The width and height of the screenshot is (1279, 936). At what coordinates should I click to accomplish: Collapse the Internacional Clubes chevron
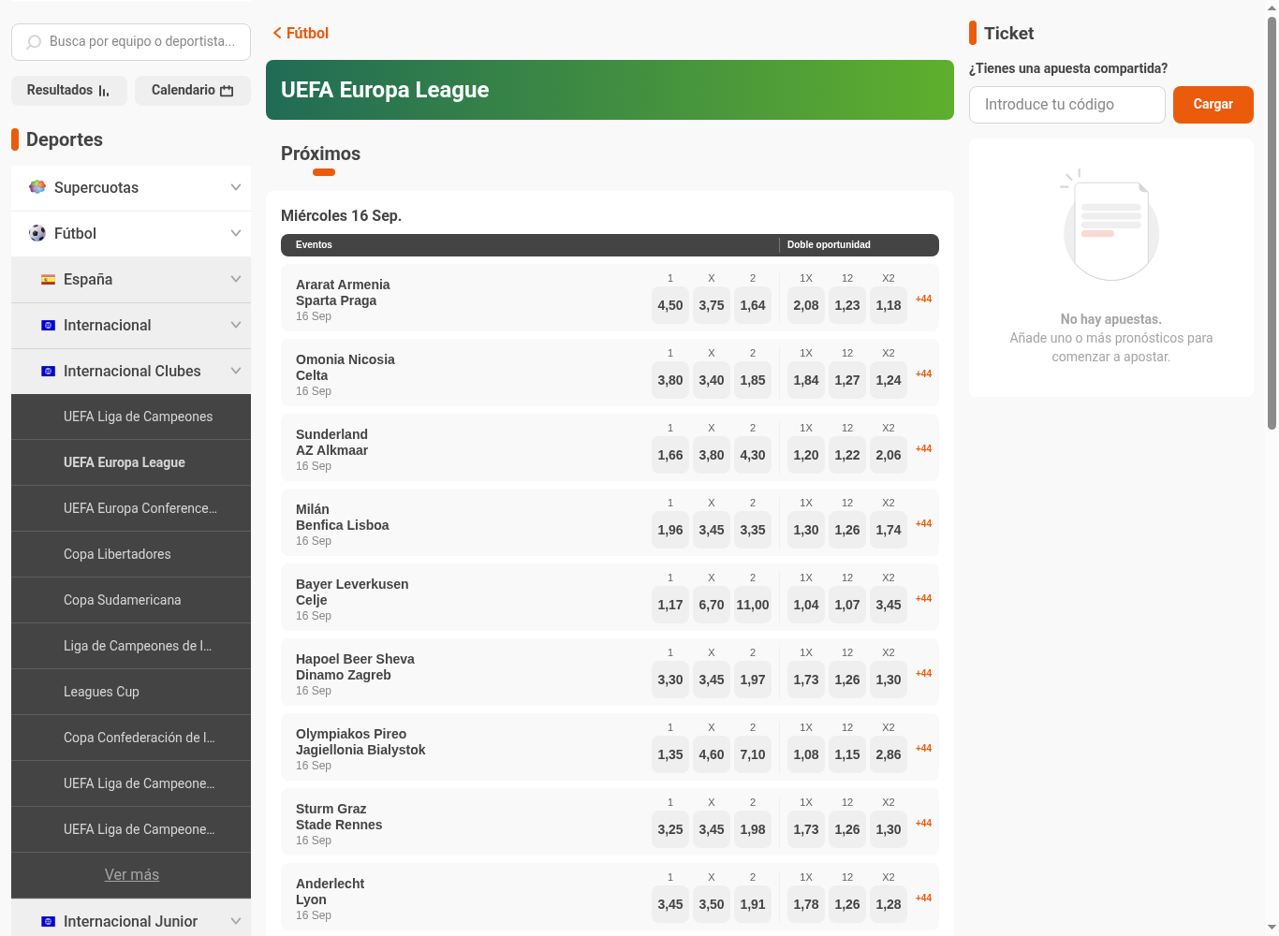pos(236,371)
